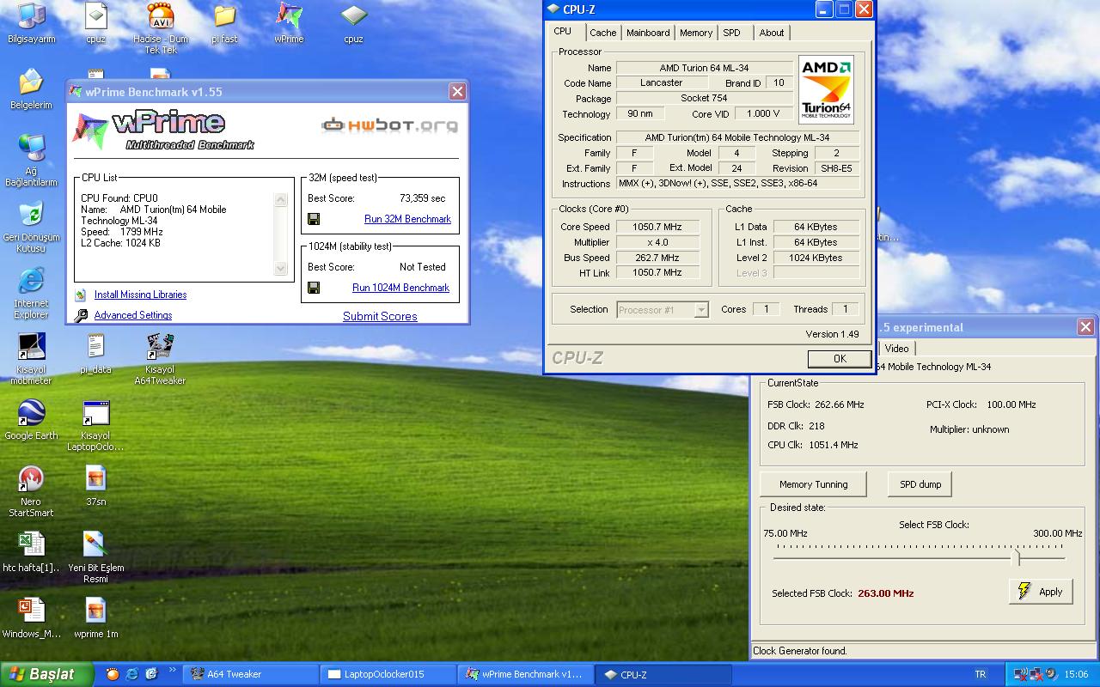Click the Select FSB Clock slider thumb

point(1018,557)
